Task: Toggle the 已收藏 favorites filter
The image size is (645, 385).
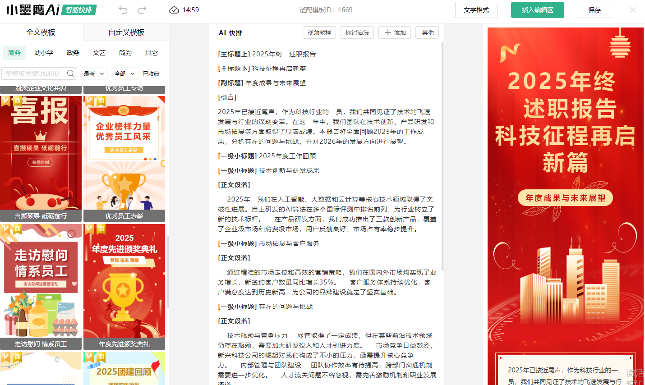Action: point(151,73)
